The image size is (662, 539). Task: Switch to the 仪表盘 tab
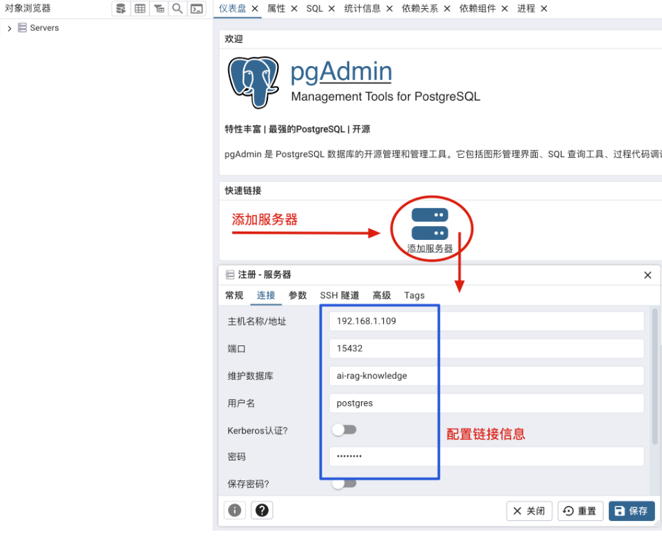point(232,8)
